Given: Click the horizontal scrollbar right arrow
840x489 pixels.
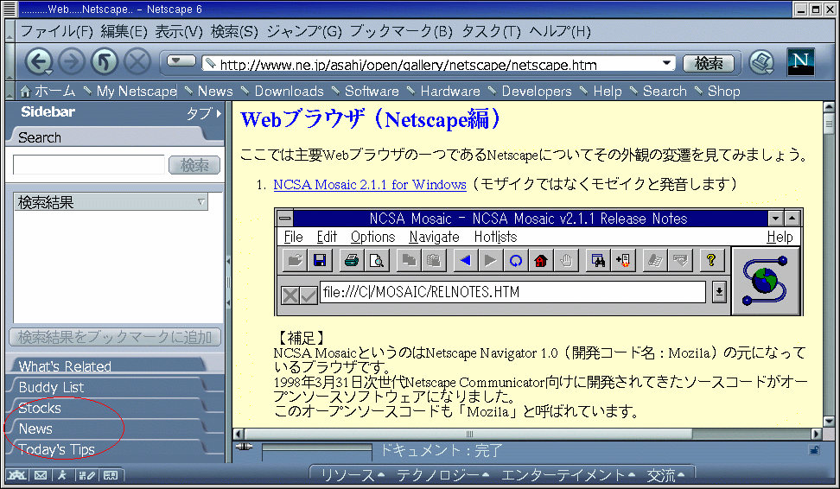Looking at the screenshot, I should pos(816,434).
